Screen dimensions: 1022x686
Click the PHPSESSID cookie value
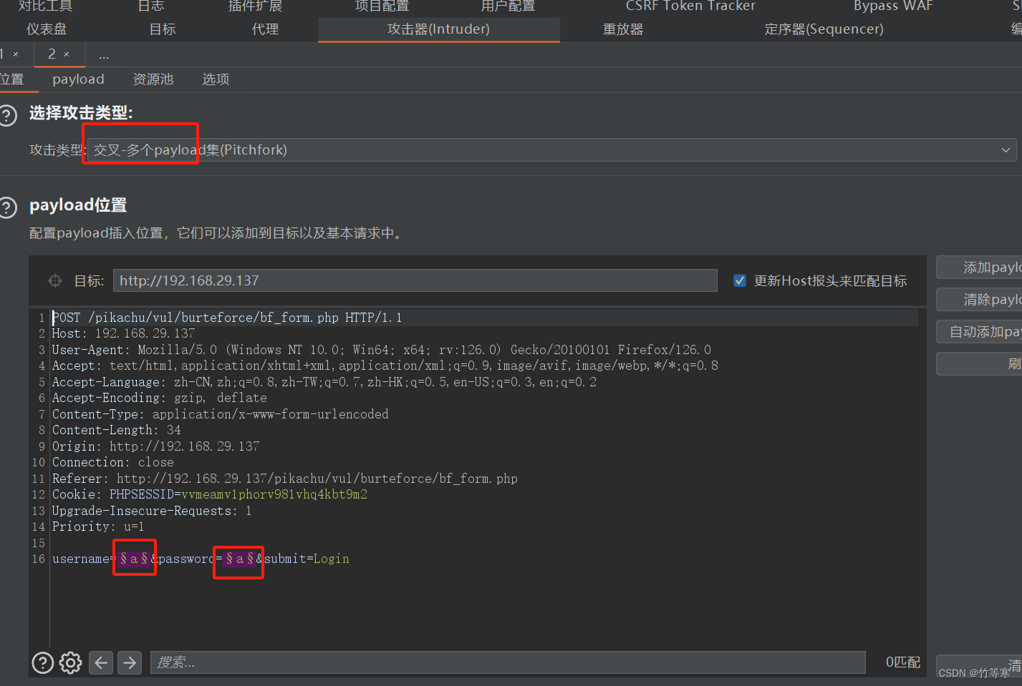[x=274, y=494]
